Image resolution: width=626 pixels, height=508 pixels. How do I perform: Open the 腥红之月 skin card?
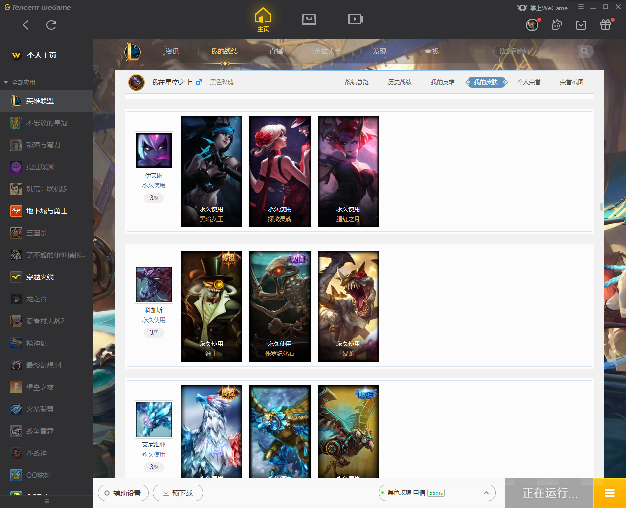pos(348,171)
